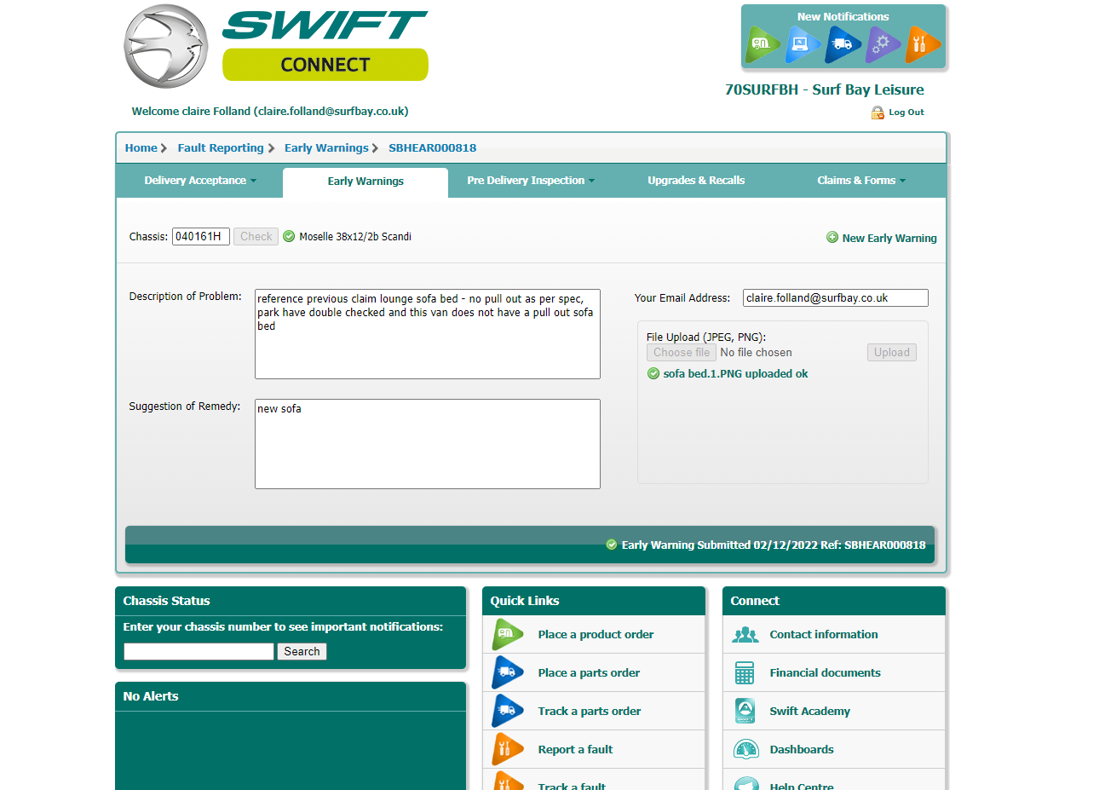Open the Track a parts order quick link

pyautogui.click(x=590, y=711)
